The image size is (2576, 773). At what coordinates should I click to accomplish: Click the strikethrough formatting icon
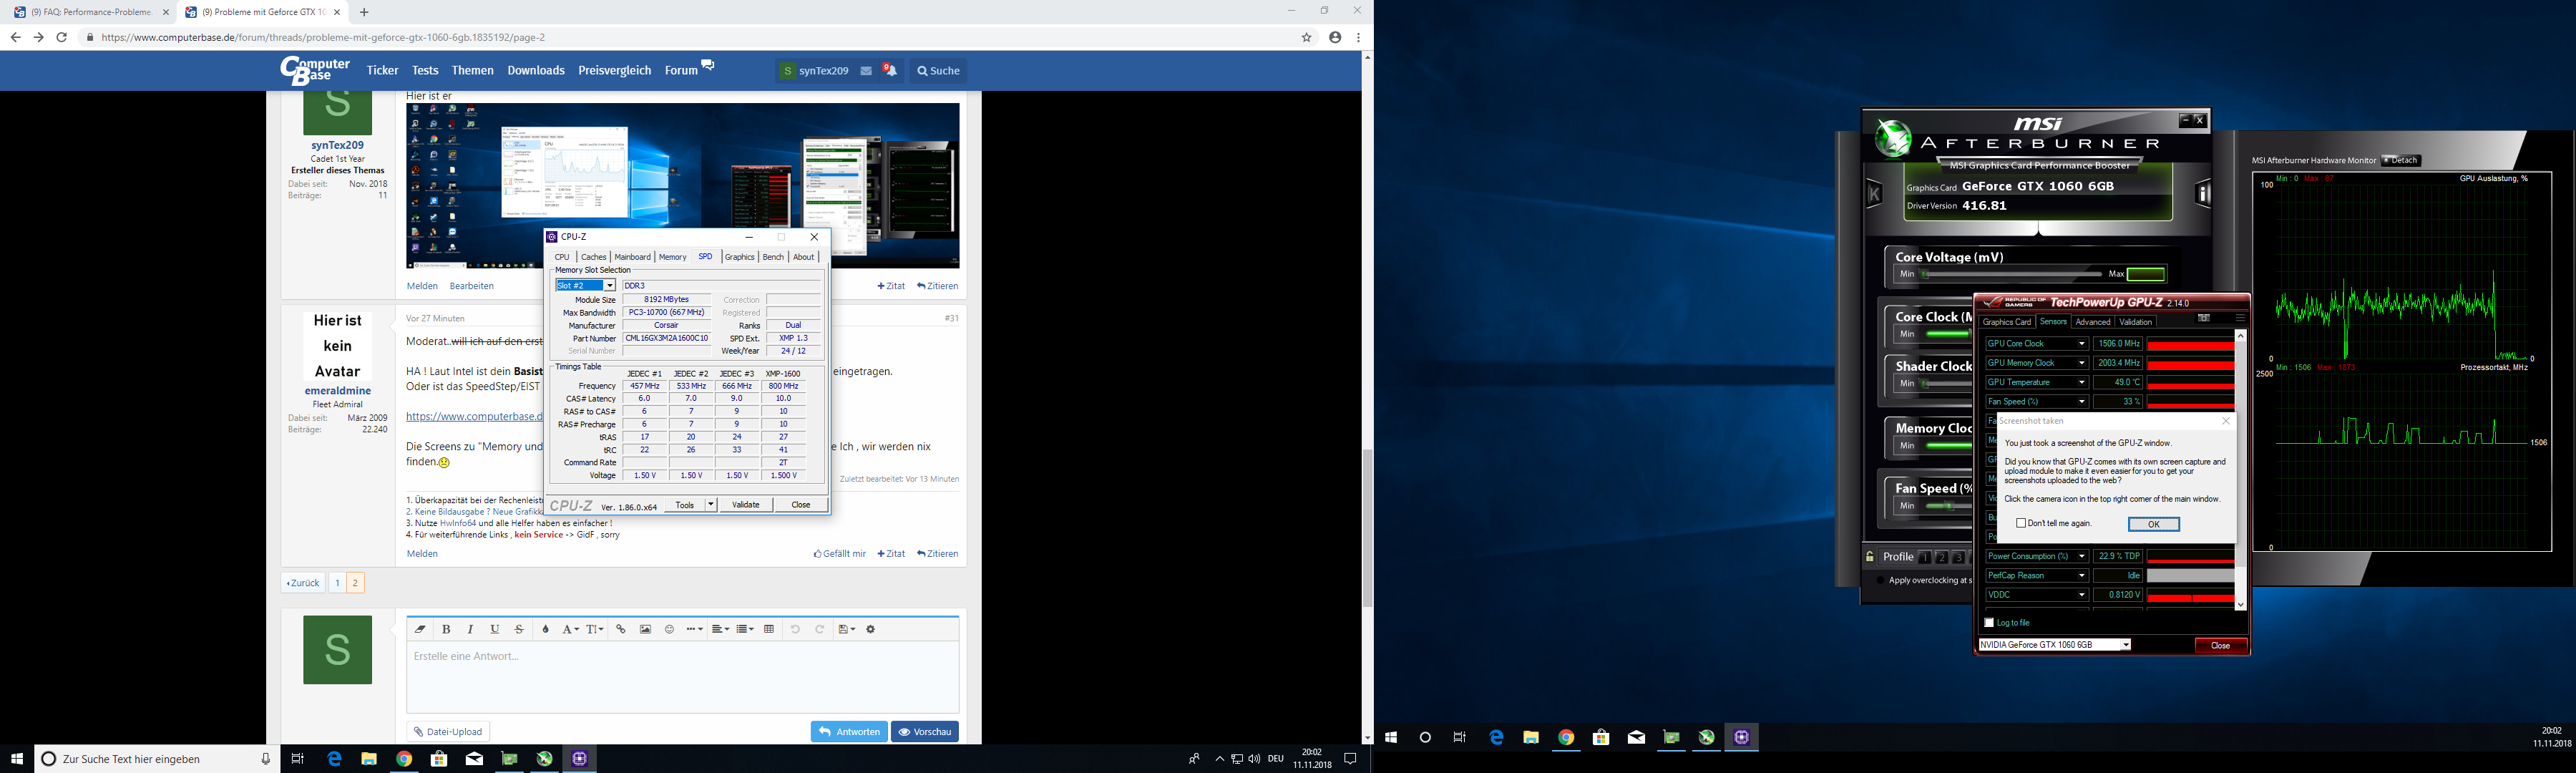tap(519, 629)
